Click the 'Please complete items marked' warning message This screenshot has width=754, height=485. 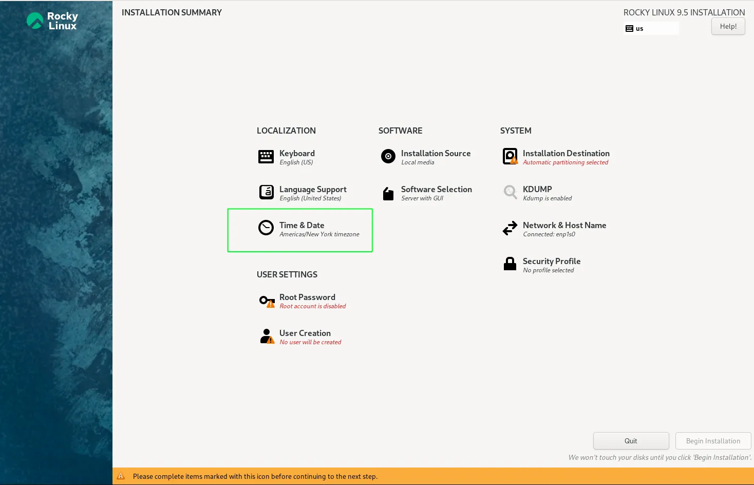(x=255, y=476)
